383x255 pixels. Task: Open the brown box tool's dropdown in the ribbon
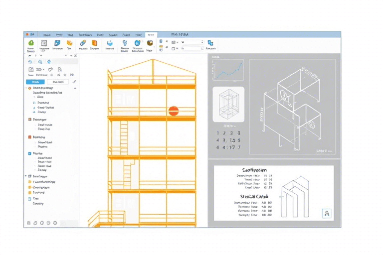(x=155, y=47)
